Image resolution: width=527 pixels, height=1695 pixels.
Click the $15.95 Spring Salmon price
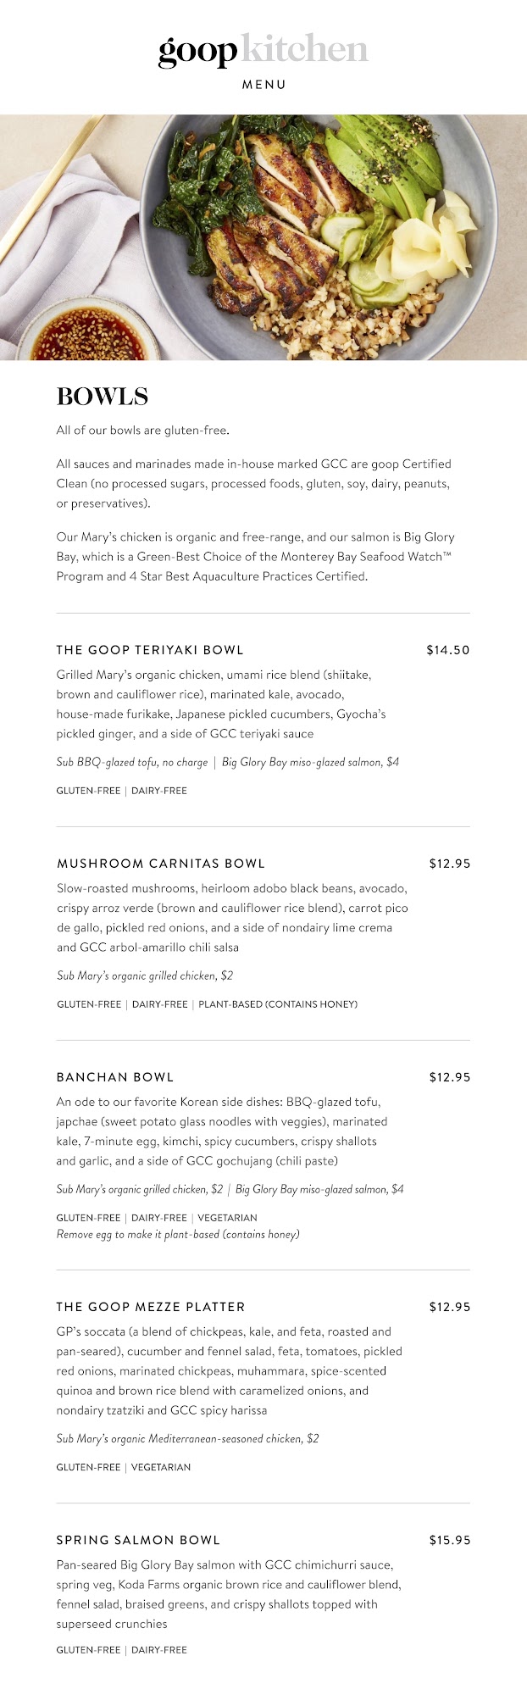pyautogui.click(x=449, y=1540)
